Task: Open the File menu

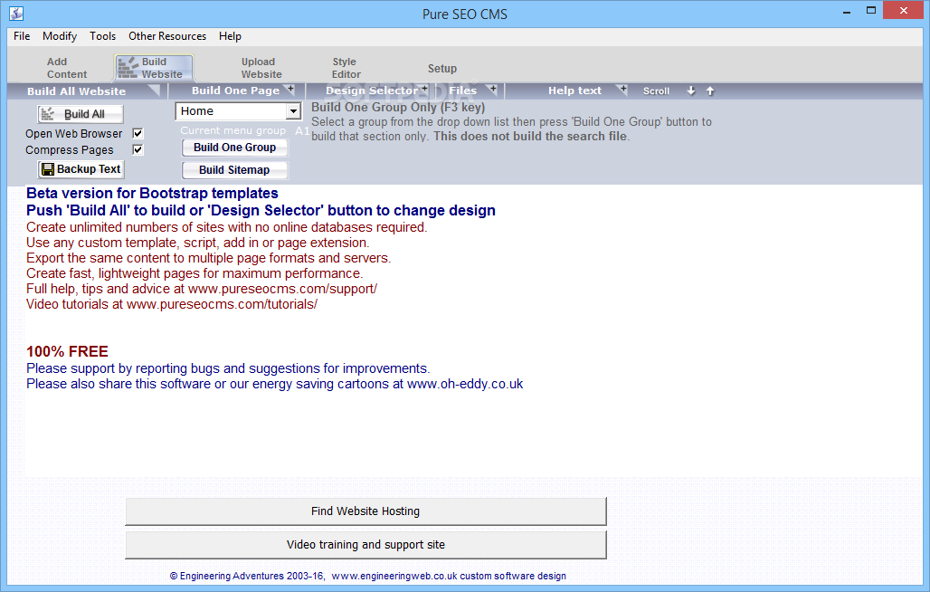Action: 22,36
